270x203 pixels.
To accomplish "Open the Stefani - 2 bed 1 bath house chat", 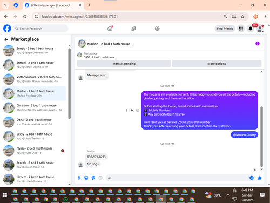I will click(x=34, y=65).
